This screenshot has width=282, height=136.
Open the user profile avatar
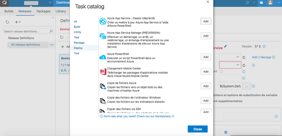(x=270, y=2)
